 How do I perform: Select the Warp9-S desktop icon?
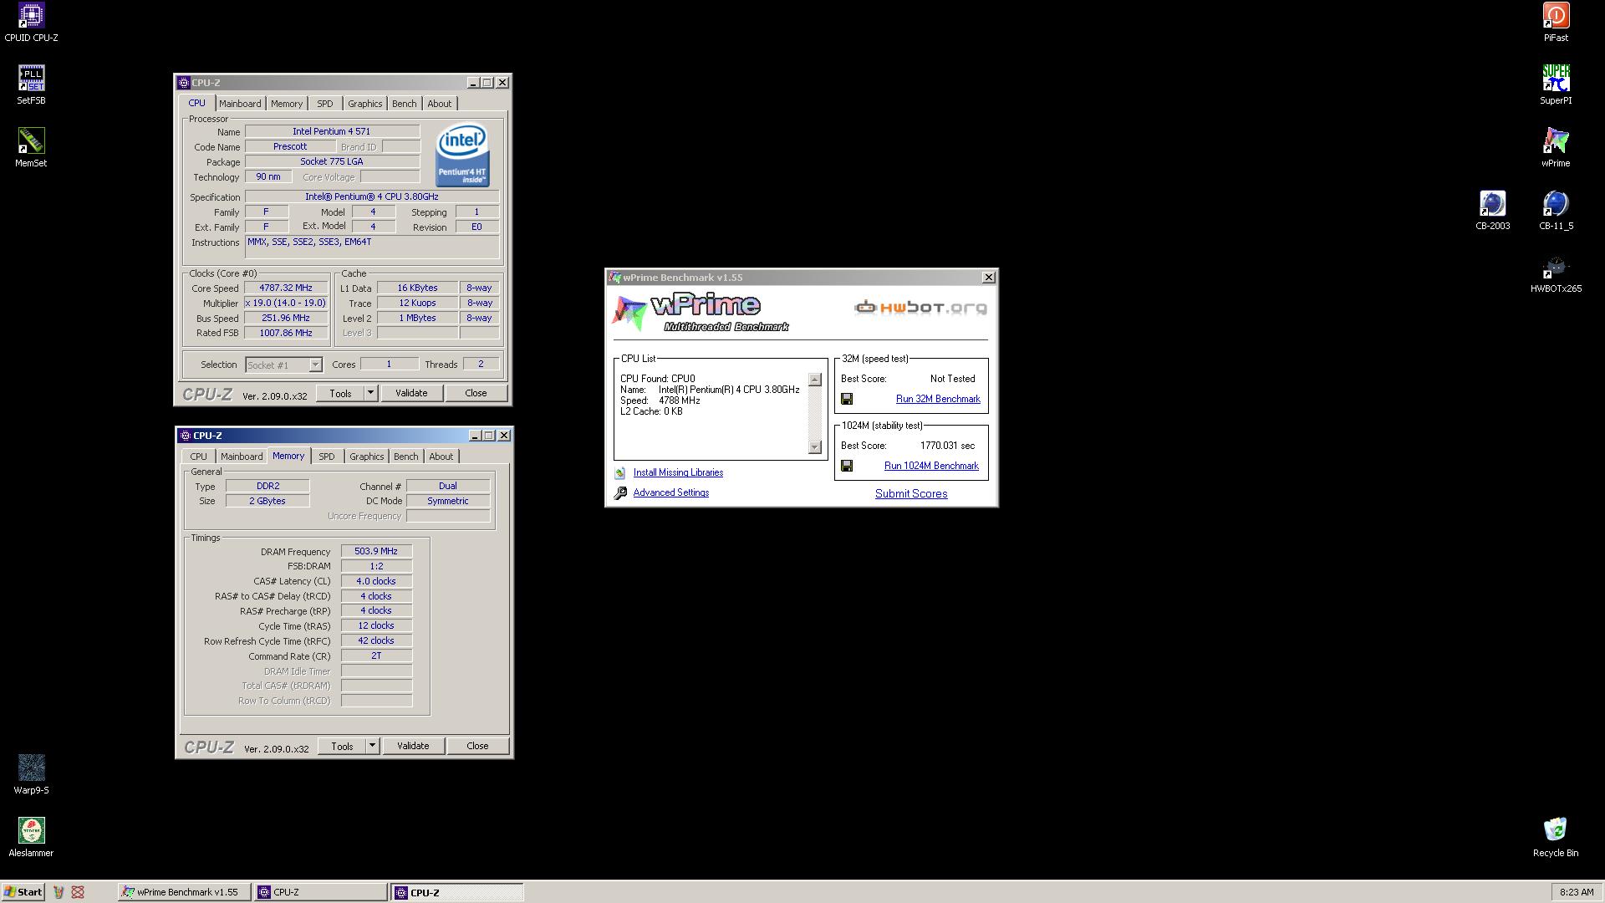[x=31, y=775]
